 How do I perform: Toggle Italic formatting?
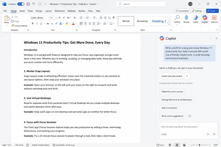37,23
